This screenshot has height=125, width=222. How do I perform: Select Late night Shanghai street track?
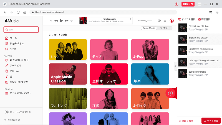click(200, 62)
